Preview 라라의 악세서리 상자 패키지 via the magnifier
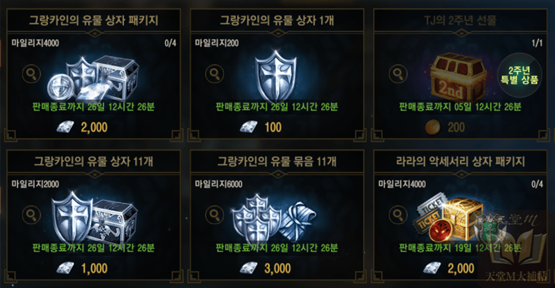 (398, 215)
